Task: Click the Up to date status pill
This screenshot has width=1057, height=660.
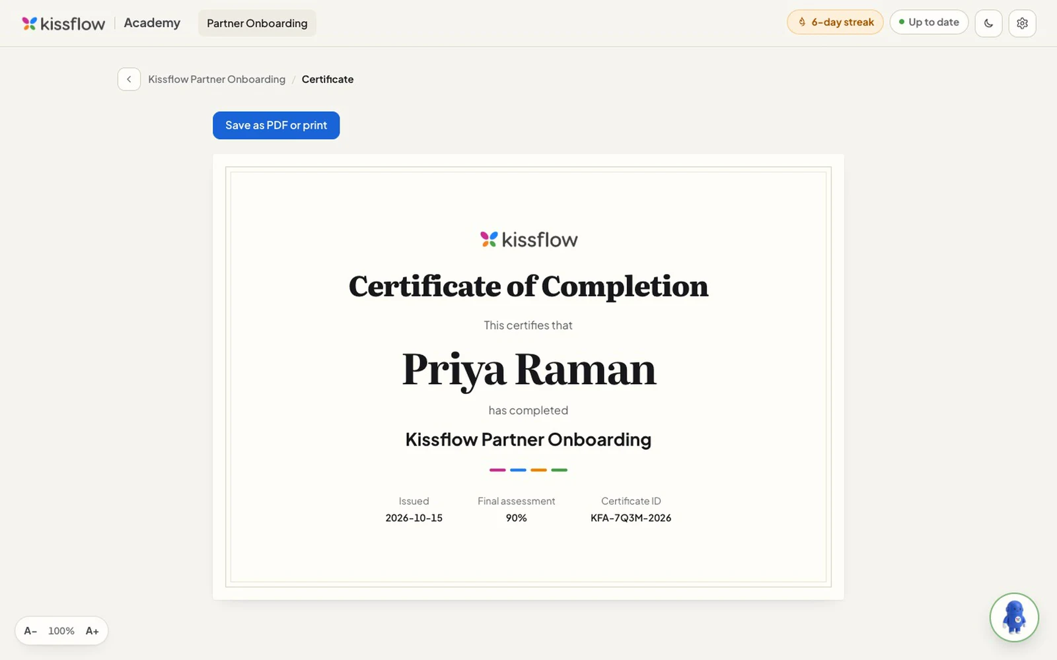Action: click(x=929, y=22)
